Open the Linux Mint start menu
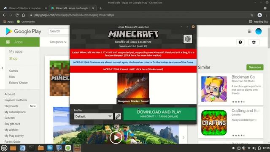 point(4,148)
